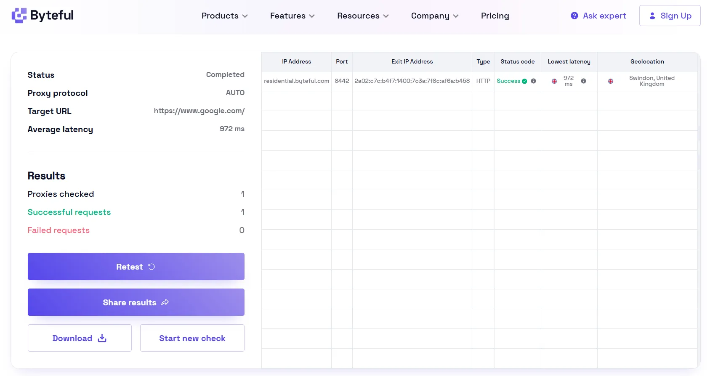Click the info icon beside Success status
The width and height of the screenshot is (718, 376).
click(x=533, y=81)
